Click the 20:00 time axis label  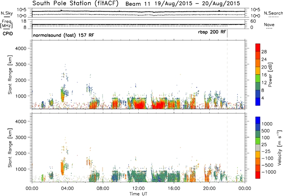pos(209,189)
